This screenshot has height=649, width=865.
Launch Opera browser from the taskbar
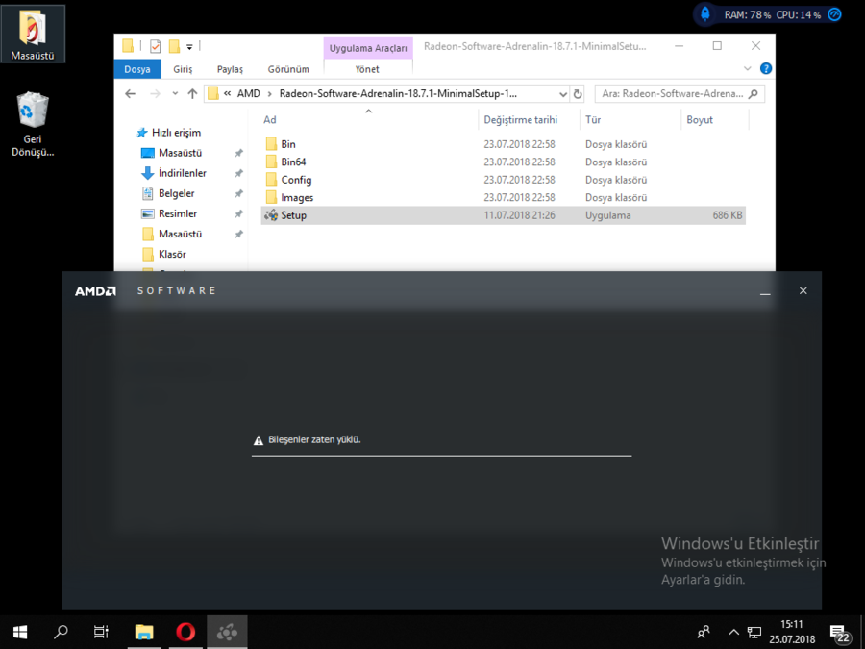[x=185, y=632]
